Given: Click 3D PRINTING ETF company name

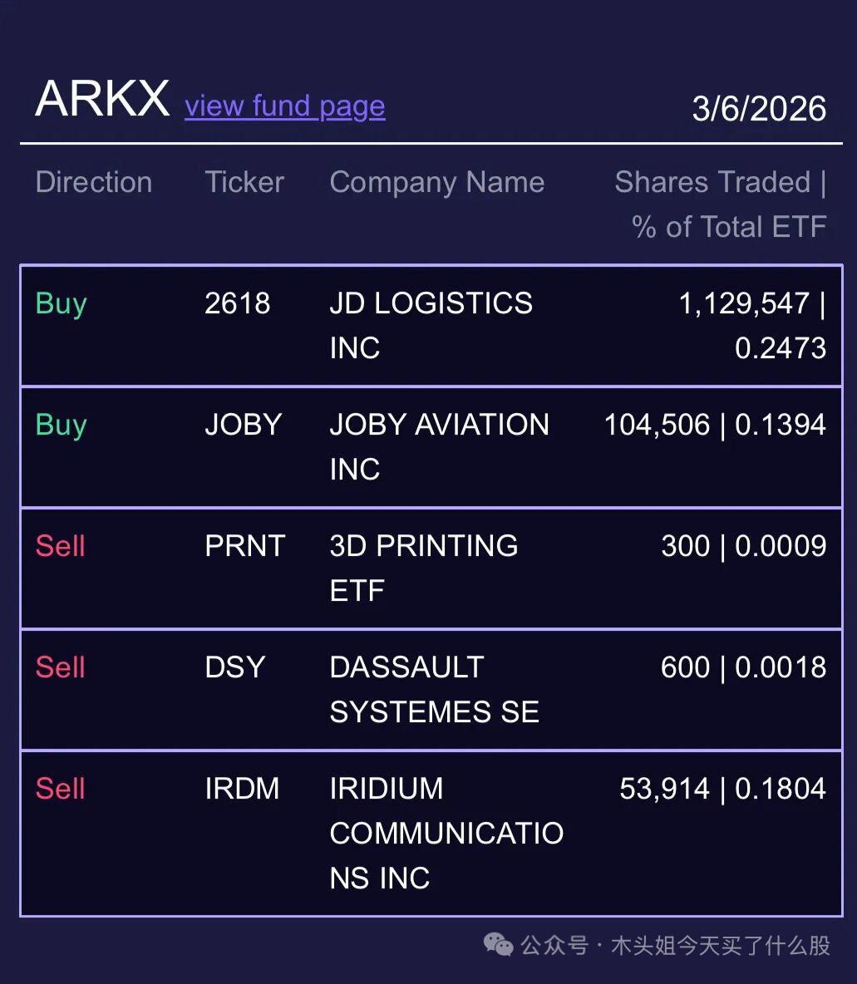Looking at the screenshot, I should coord(424,568).
